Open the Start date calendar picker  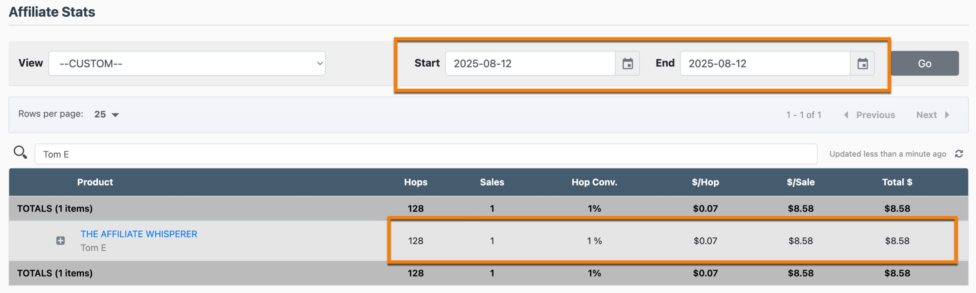[x=627, y=63]
